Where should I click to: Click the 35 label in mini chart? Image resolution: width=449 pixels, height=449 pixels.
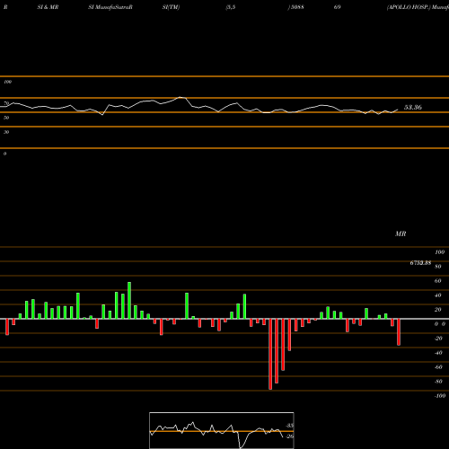(290, 426)
